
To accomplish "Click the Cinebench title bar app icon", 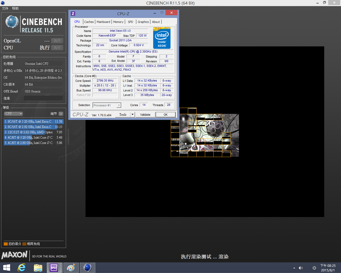I will [3, 3].
